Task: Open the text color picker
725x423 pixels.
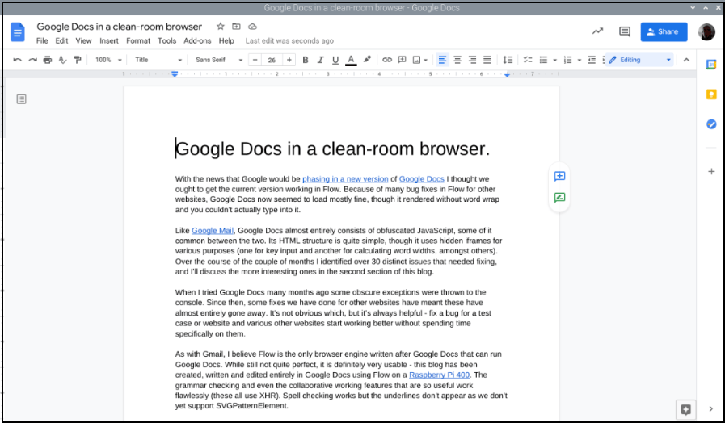Action: click(x=351, y=60)
